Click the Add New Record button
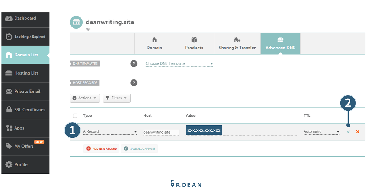The image size is (372, 193). (x=101, y=149)
